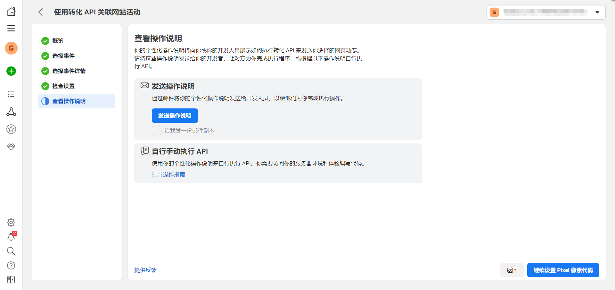This screenshot has width=615, height=290.
Task: Select the 概览 step
Action: coord(77,41)
